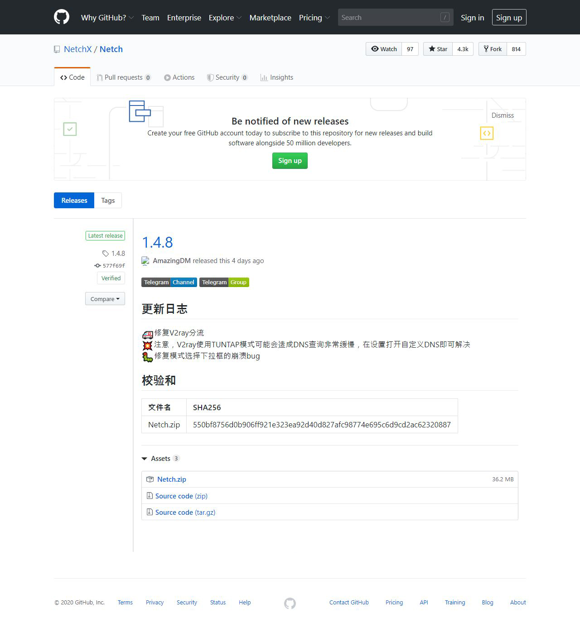This screenshot has height=618, width=580.
Task: Collapse the Assets section
Action: click(161, 459)
